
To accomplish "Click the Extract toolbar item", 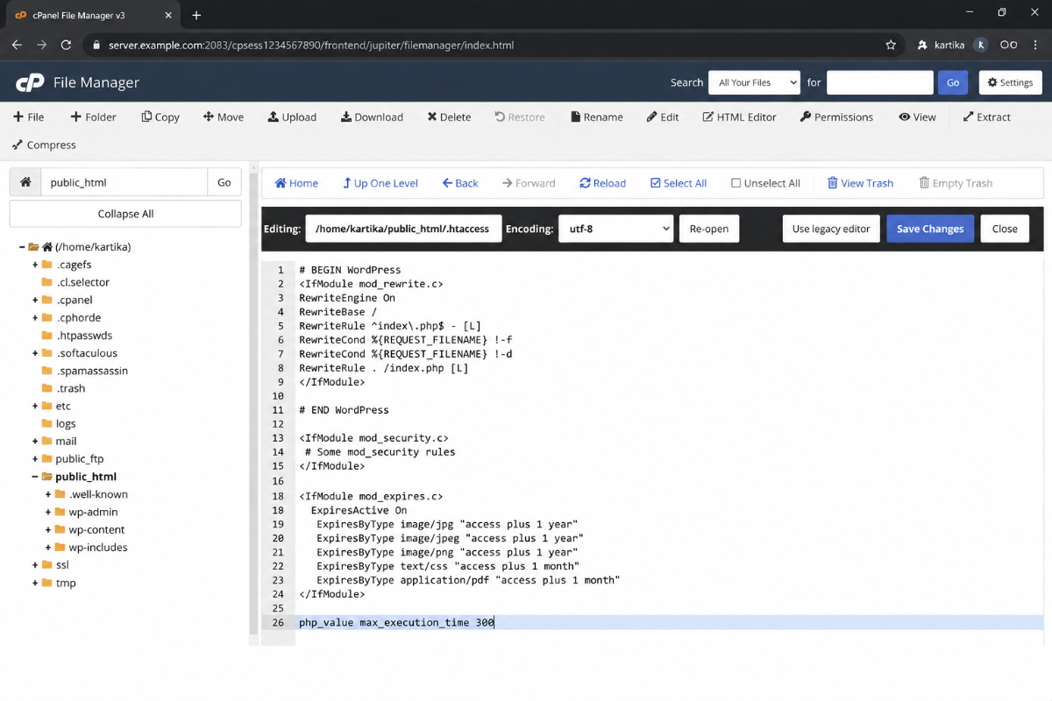I will pos(987,117).
